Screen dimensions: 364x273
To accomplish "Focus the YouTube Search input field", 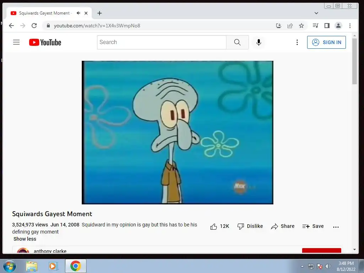I will pos(162,42).
